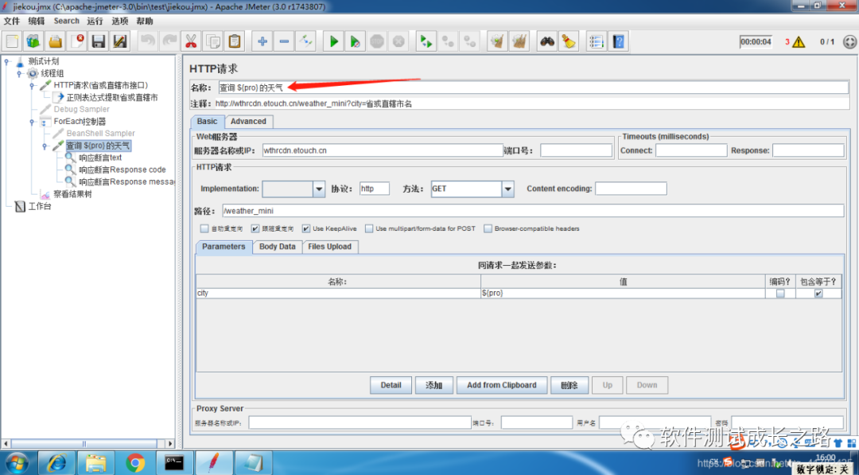The image size is (859, 475).
Task: Switch to the Body Data tab
Action: 278,247
